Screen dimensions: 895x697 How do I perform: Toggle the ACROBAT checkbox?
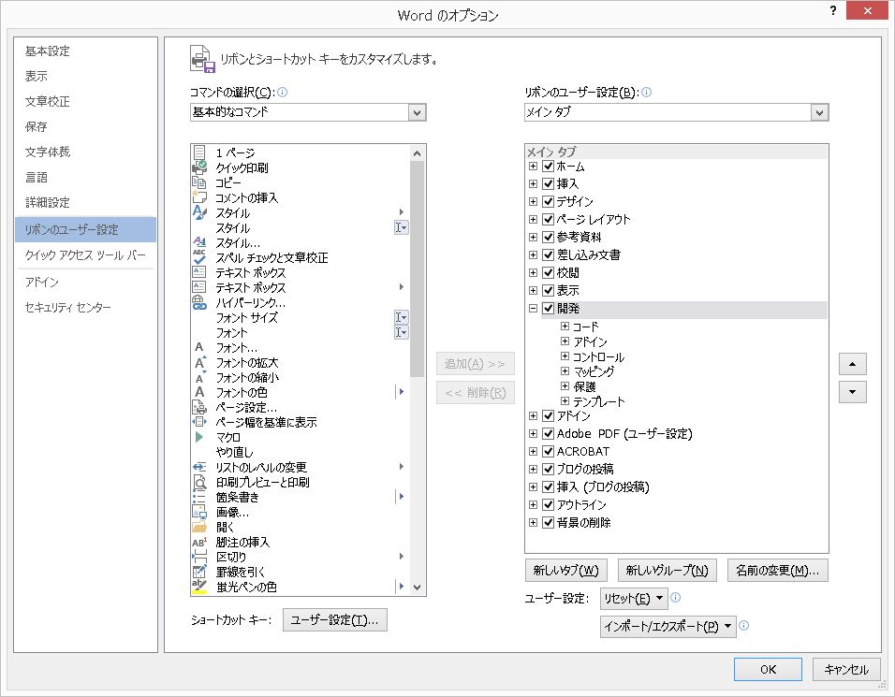tap(548, 451)
